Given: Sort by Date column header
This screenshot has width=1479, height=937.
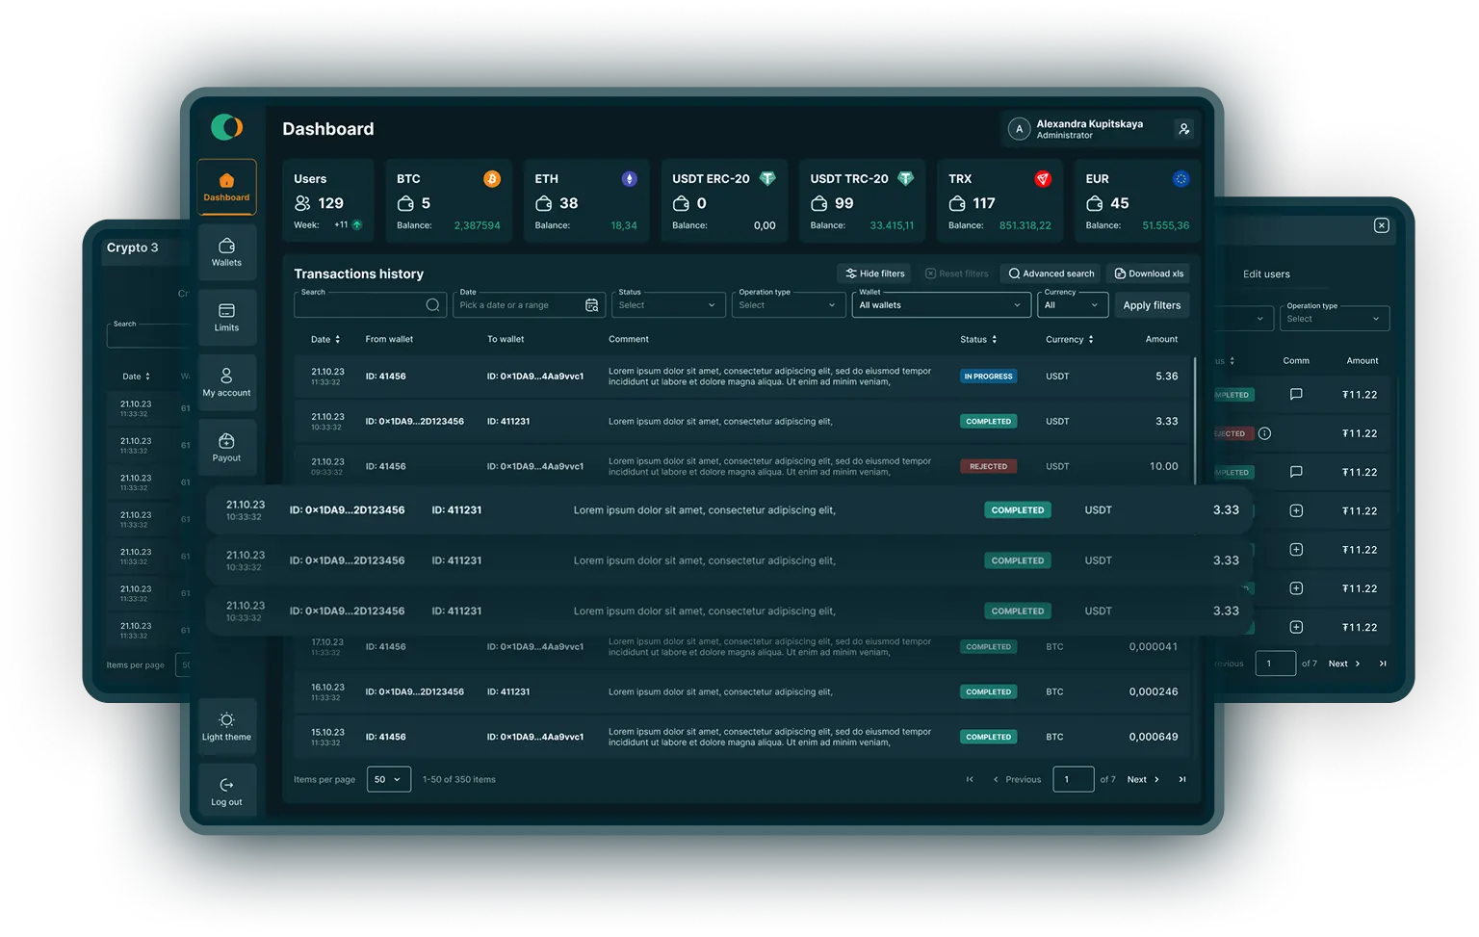Looking at the screenshot, I should pos(325,339).
